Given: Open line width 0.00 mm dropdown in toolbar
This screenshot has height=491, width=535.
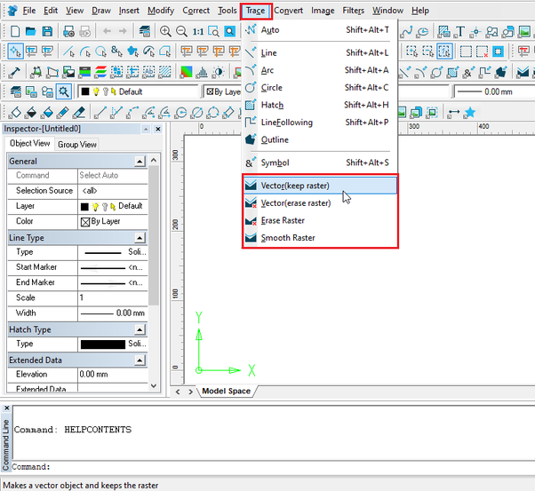Looking at the screenshot, I should (x=493, y=91).
